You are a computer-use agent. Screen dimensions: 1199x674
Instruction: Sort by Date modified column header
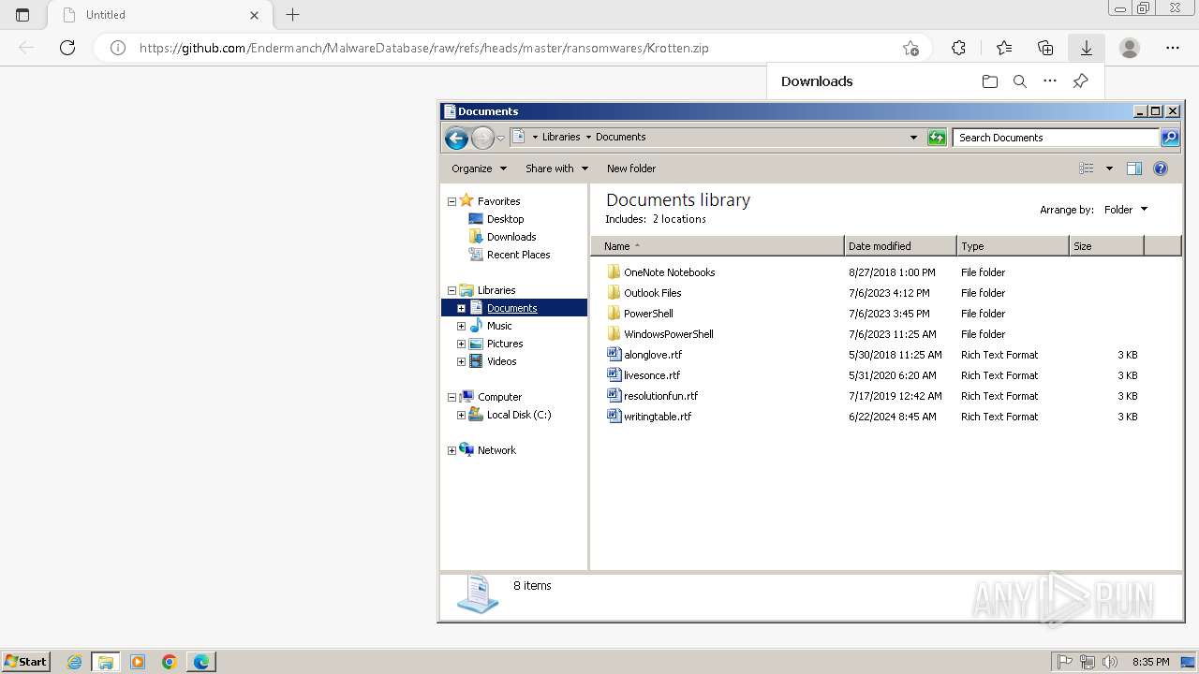coord(900,246)
